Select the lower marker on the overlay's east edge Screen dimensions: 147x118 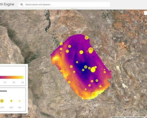(105, 72)
